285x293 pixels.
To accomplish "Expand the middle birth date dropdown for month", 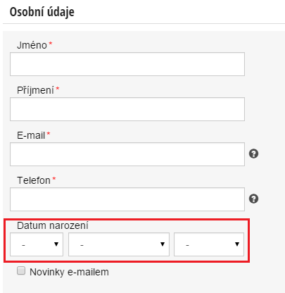I will pos(119,244).
